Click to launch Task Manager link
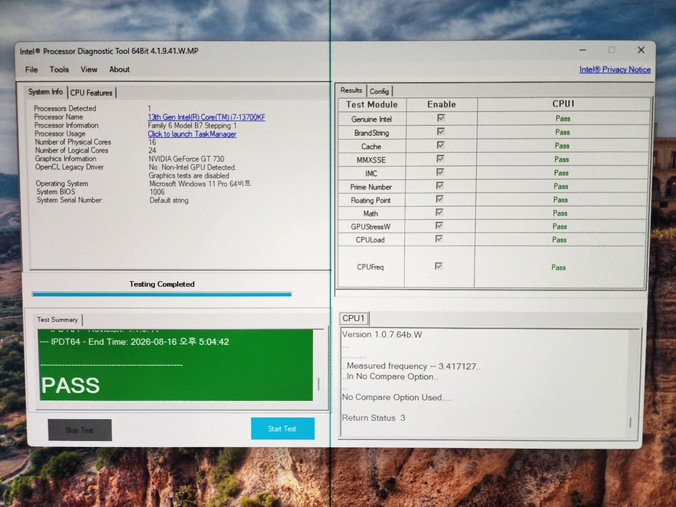 192,134
